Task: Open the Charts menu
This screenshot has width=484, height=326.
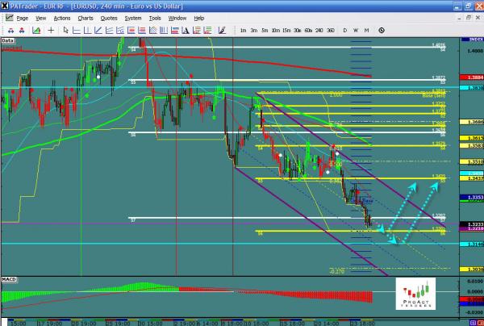Action: click(85, 17)
